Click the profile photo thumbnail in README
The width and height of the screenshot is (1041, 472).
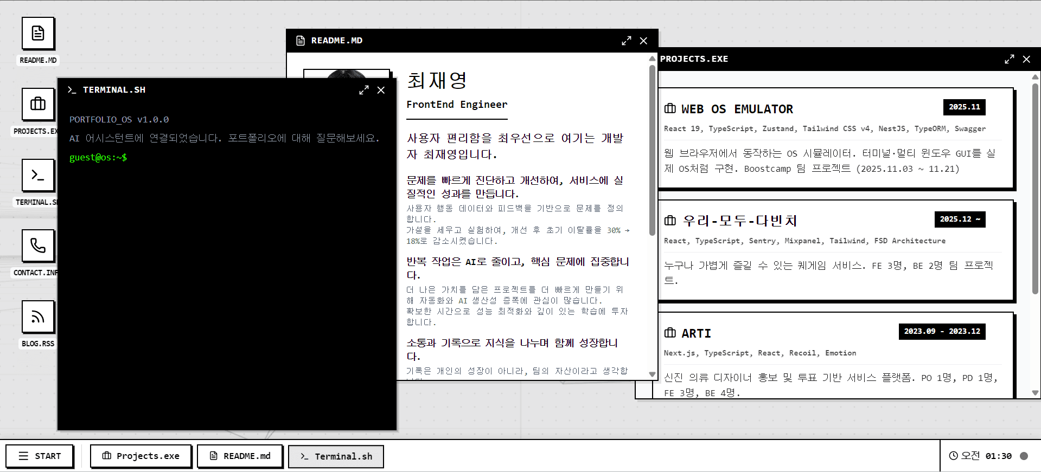[347, 74]
